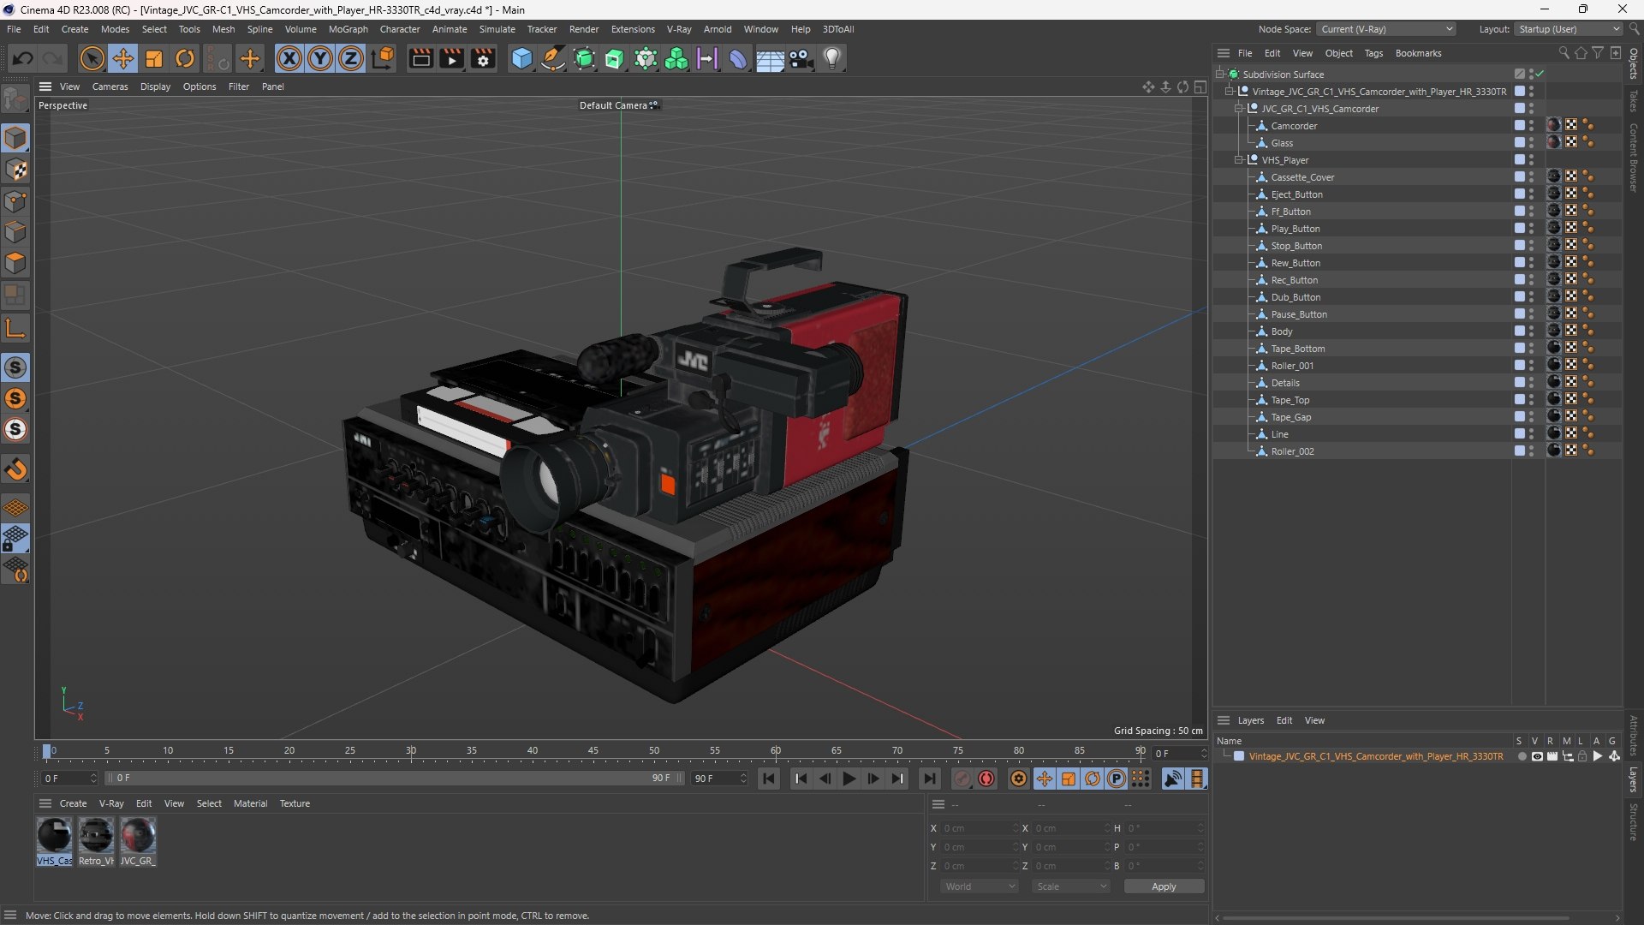
Task: Open the V-Ray menu in menu bar
Action: [x=679, y=29]
